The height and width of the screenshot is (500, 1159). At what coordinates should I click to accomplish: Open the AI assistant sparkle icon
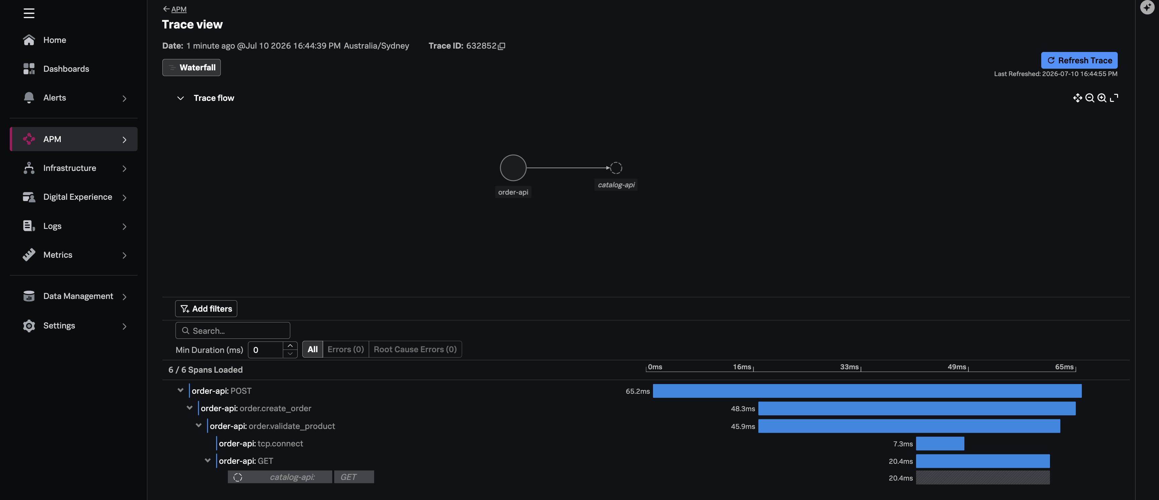point(1147,8)
